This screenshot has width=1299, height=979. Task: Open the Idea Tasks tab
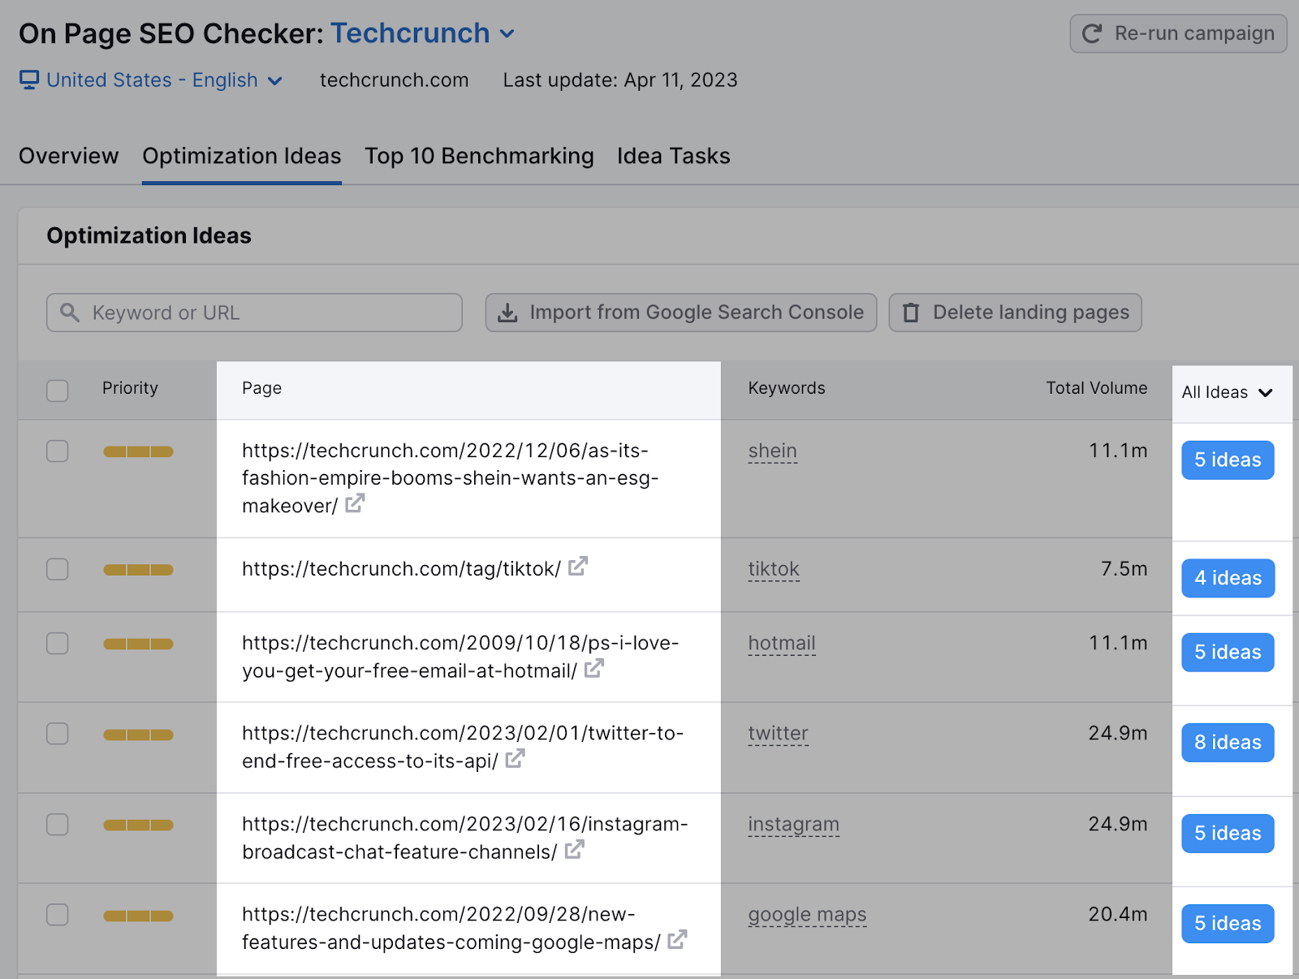673,156
